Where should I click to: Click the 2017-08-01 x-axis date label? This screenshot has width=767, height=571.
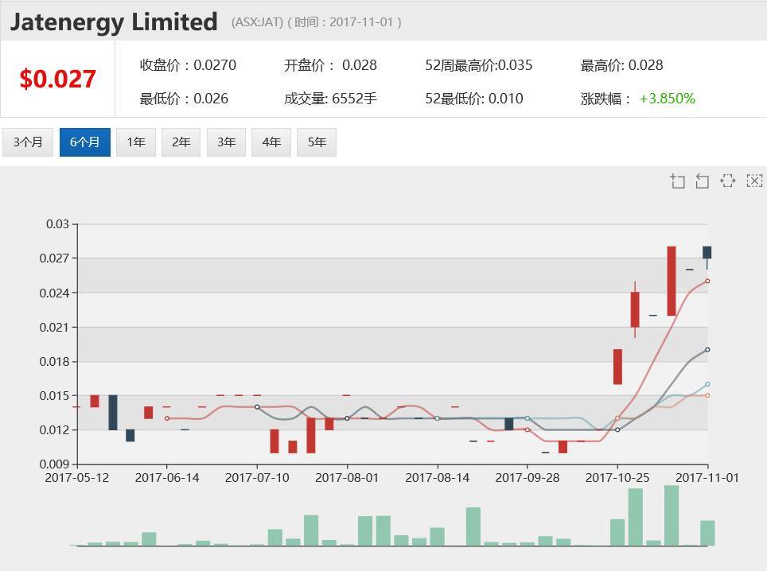347,478
